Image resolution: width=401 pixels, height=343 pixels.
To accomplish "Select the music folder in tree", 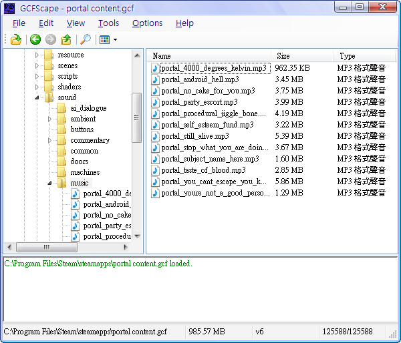I will coord(80,183).
